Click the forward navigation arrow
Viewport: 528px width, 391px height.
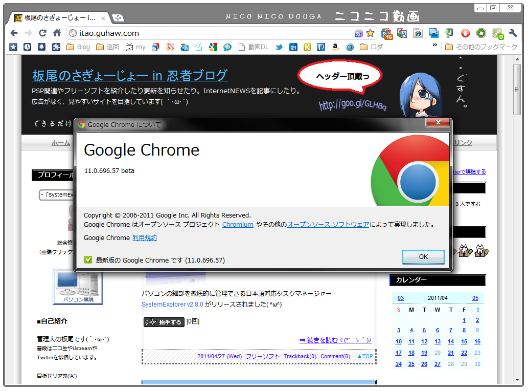28,33
